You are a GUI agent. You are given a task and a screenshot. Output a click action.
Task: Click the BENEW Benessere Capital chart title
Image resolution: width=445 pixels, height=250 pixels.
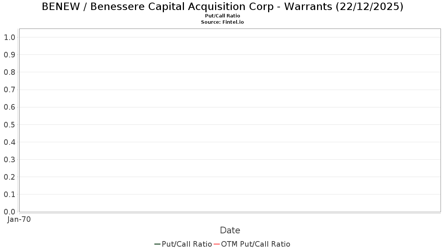coord(222,7)
